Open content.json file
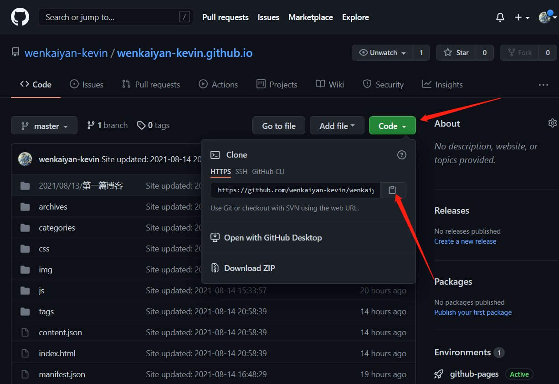The height and width of the screenshot is (384, 559). click(x=61, y=333)
